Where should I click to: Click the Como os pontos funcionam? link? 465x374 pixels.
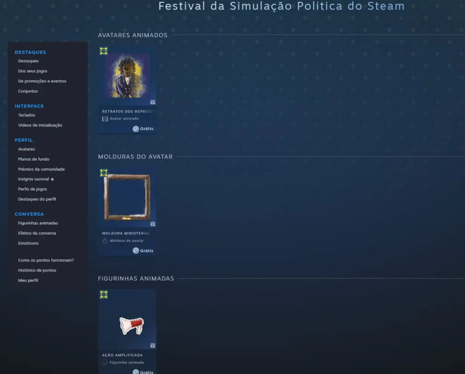46,260
